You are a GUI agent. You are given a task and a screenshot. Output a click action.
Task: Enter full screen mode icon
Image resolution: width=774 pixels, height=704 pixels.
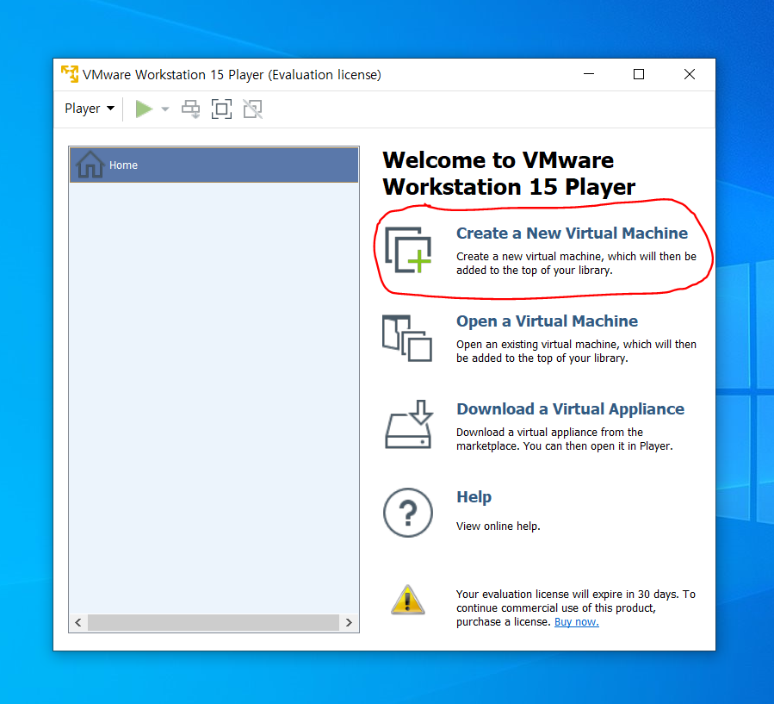221,109
